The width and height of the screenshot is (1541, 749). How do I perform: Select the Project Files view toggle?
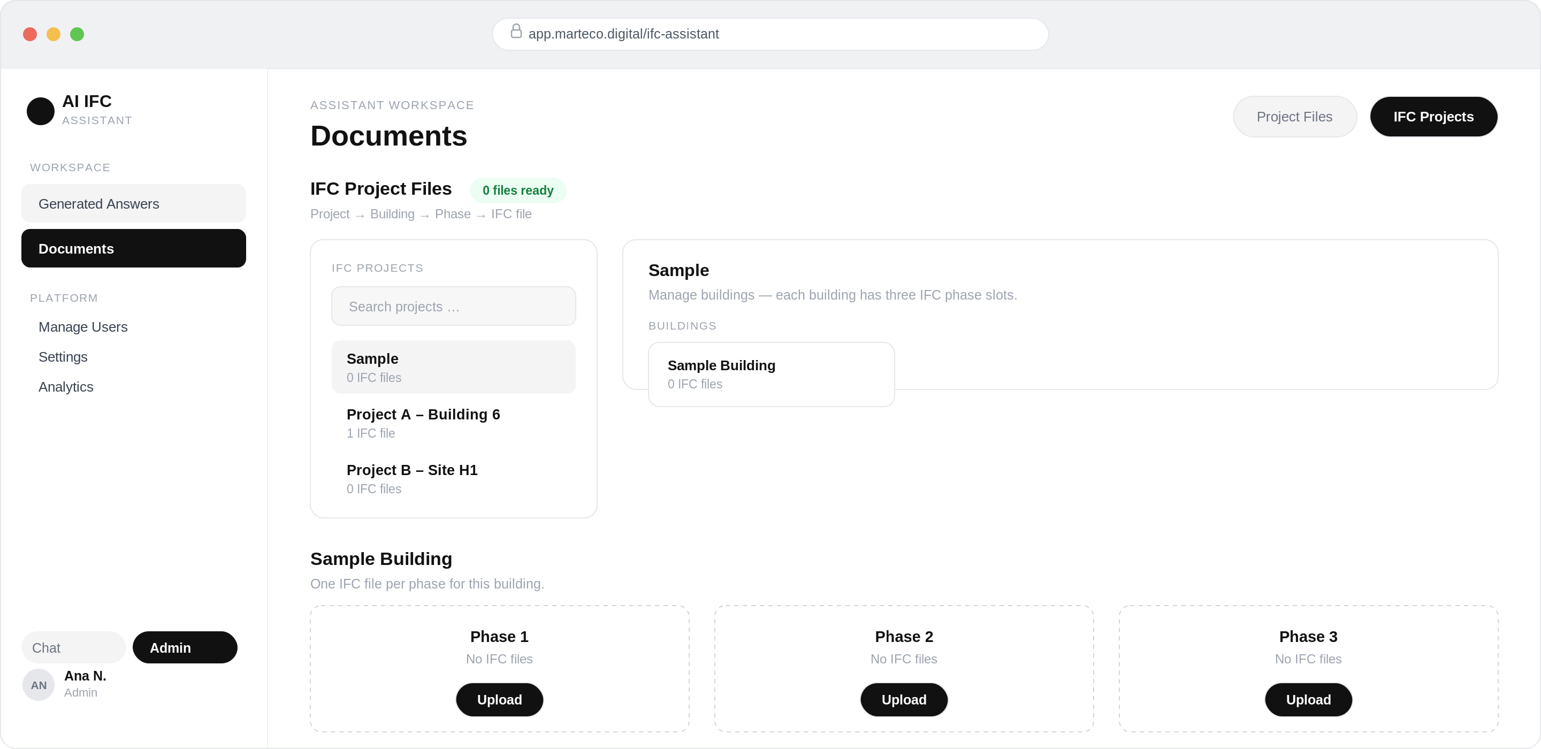point(1294,117)
